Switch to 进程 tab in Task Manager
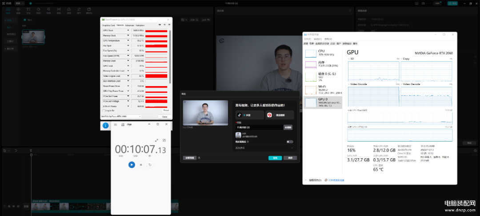This screenshot has height=216, width=480. [x=305, y=44]
